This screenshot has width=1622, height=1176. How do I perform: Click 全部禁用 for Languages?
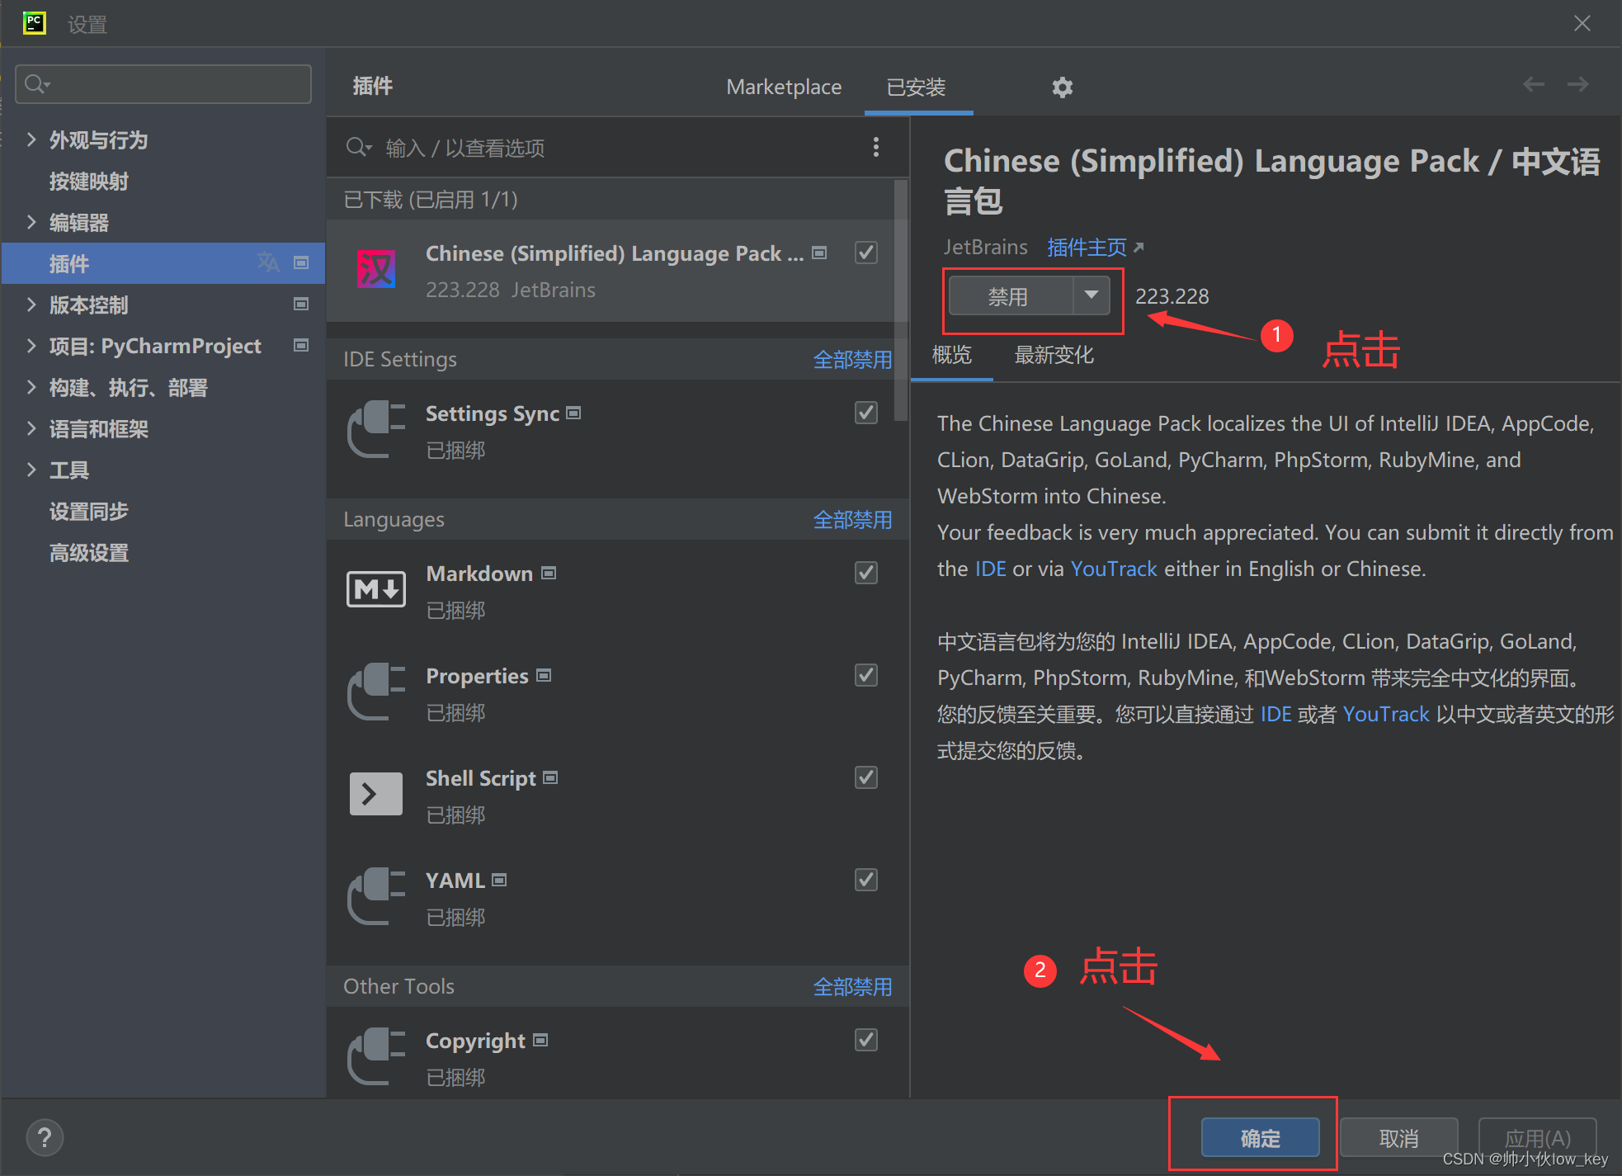(852, 519)
